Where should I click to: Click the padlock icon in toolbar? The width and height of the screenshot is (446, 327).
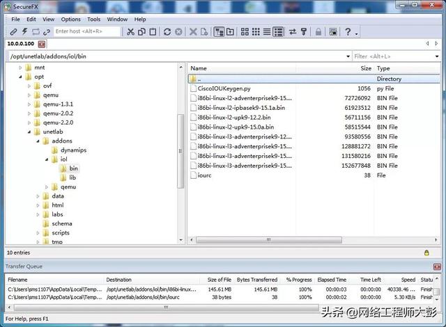318,31
